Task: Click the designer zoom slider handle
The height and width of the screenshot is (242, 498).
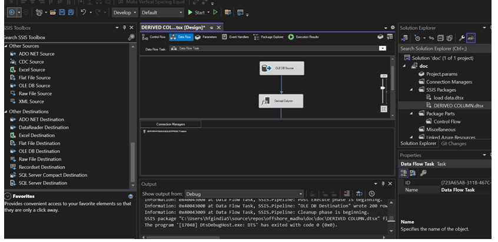Action: [383, 88]
